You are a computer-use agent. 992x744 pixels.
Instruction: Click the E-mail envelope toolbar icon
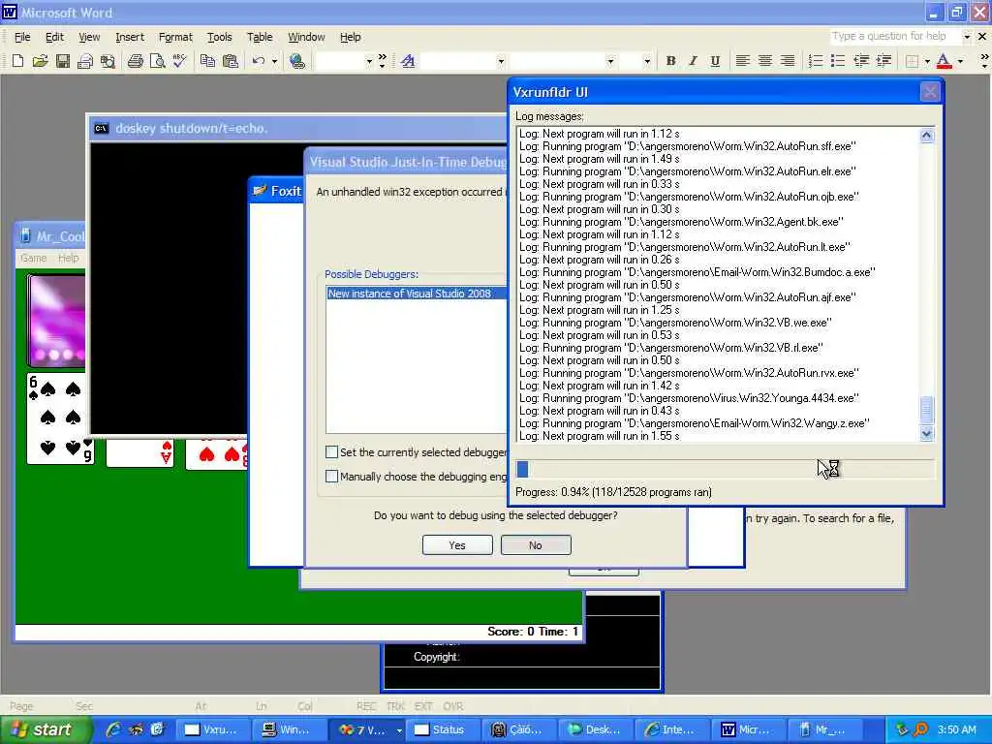coord(85,61)
